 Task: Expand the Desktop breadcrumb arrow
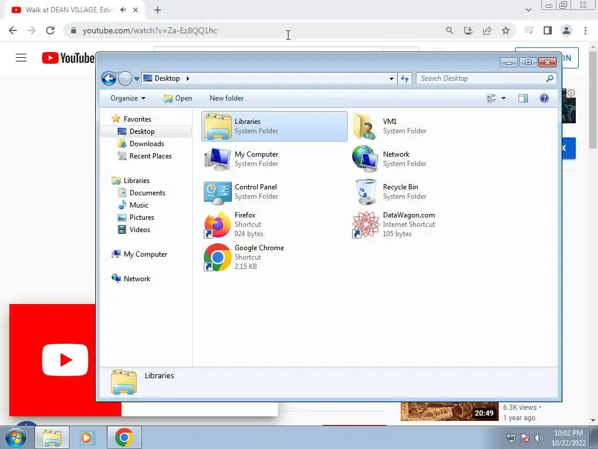click(187, 79)
